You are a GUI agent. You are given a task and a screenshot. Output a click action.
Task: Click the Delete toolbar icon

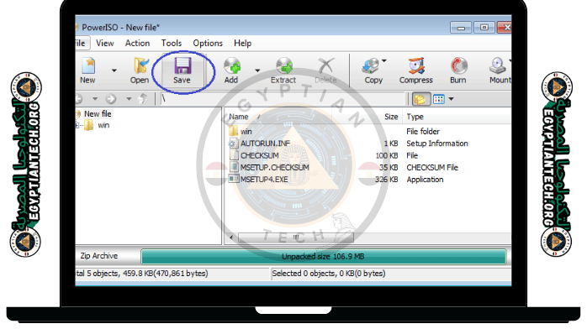(x=325, y=70)
